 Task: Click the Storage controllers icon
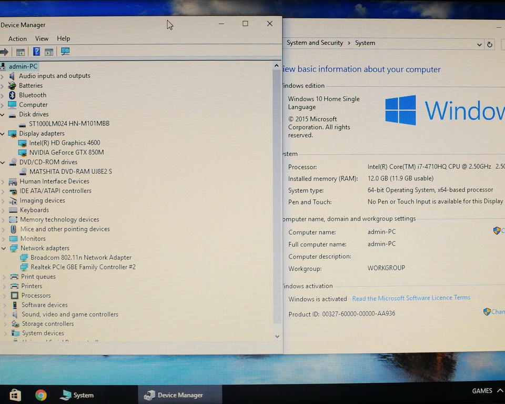click(15, 324)
